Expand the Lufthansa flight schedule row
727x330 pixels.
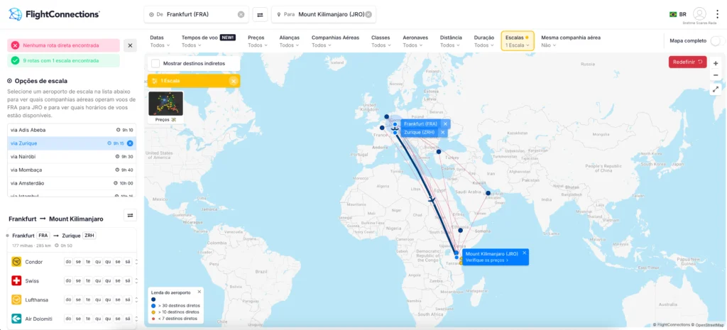(x=136, y=300)
